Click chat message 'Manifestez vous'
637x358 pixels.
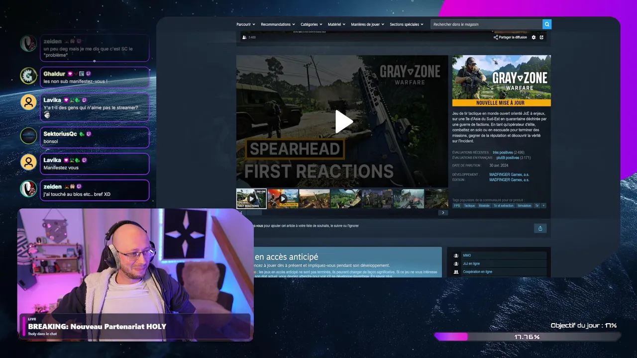coord(61,168)
